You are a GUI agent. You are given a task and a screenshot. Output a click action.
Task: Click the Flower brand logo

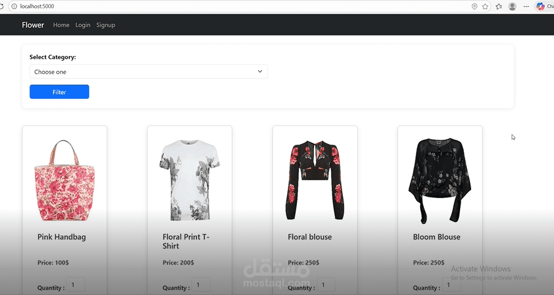(33, 25)
